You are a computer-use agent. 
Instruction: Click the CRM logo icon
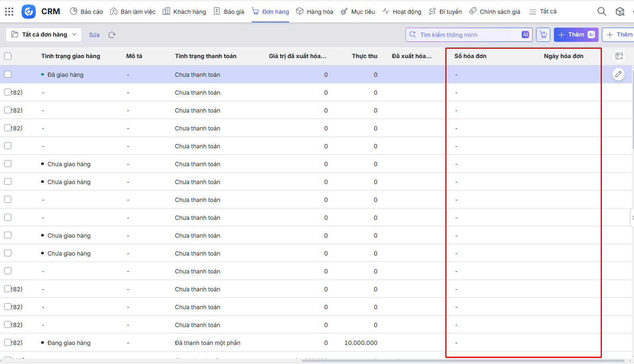click(28, 11)
